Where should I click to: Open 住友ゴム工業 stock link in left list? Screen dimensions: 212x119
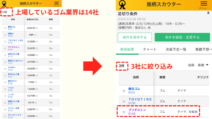[x=14, y=54]
